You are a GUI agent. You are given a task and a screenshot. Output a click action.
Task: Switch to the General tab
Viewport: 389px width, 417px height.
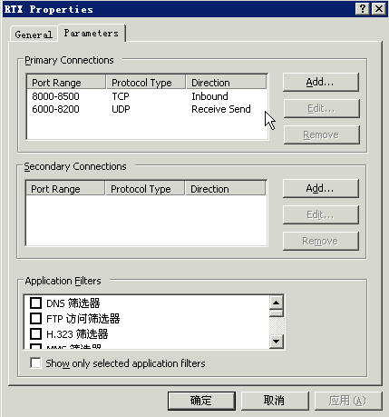(34, 35)
